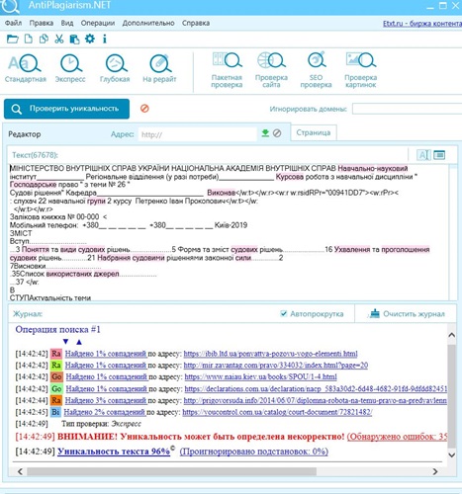
Task: Toggle Автопрокрутка checkbox
Action: click(x=284, y=313)
